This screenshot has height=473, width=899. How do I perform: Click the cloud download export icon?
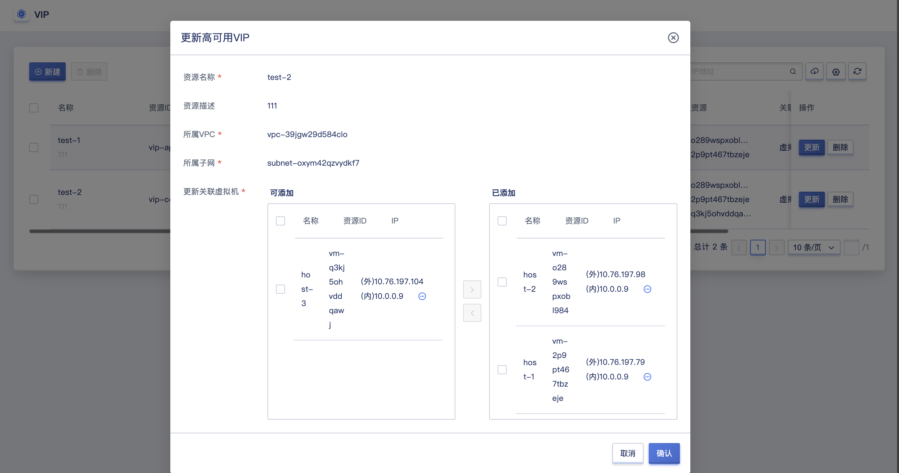pos(814,71)
